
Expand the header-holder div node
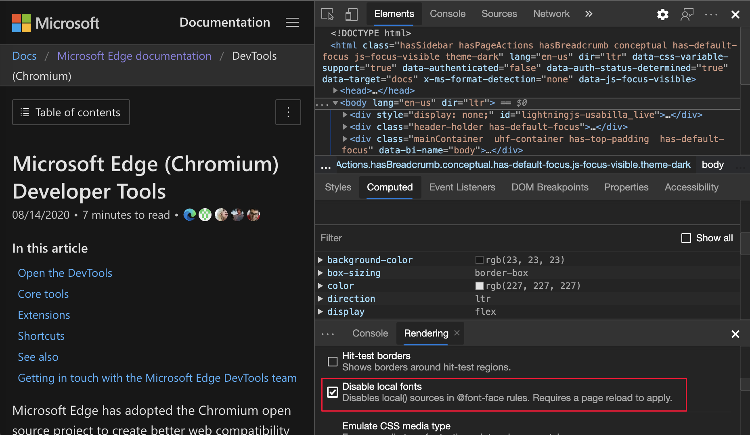(345, 127)
